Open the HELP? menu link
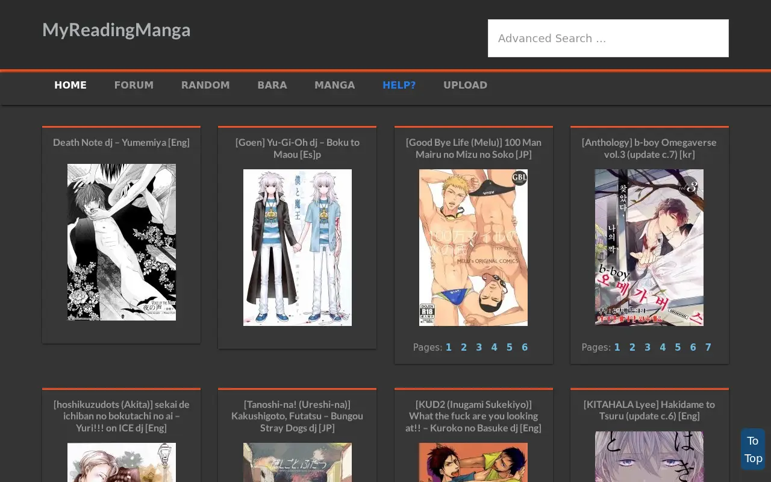 [399, 85]
